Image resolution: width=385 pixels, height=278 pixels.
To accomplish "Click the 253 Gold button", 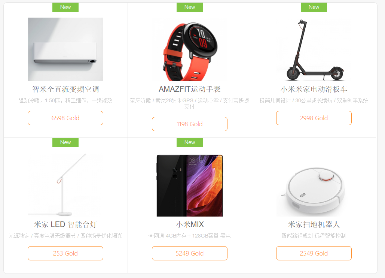I will [x=65, y=253].
